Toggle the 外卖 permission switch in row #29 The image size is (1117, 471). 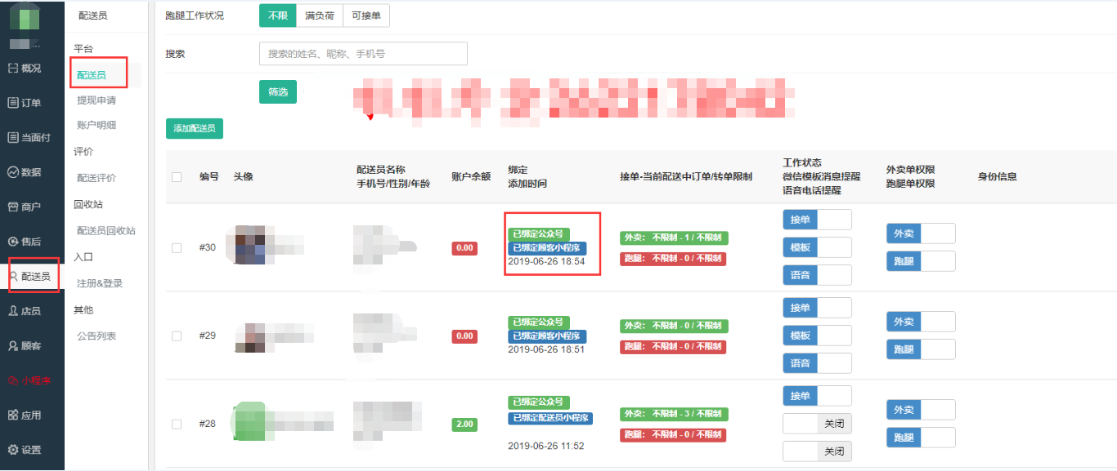pos(921,322)
